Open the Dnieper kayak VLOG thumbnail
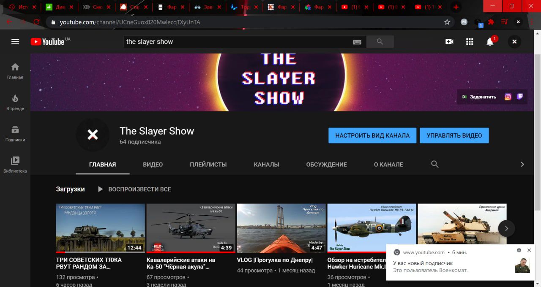Screen dimensions: 541x287 click(x=281, y=228)
